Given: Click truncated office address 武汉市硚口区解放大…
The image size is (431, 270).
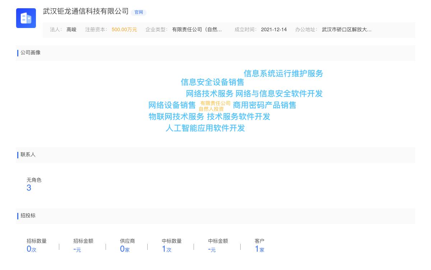Looking at the screenshot, I should (x=347, y=29).
